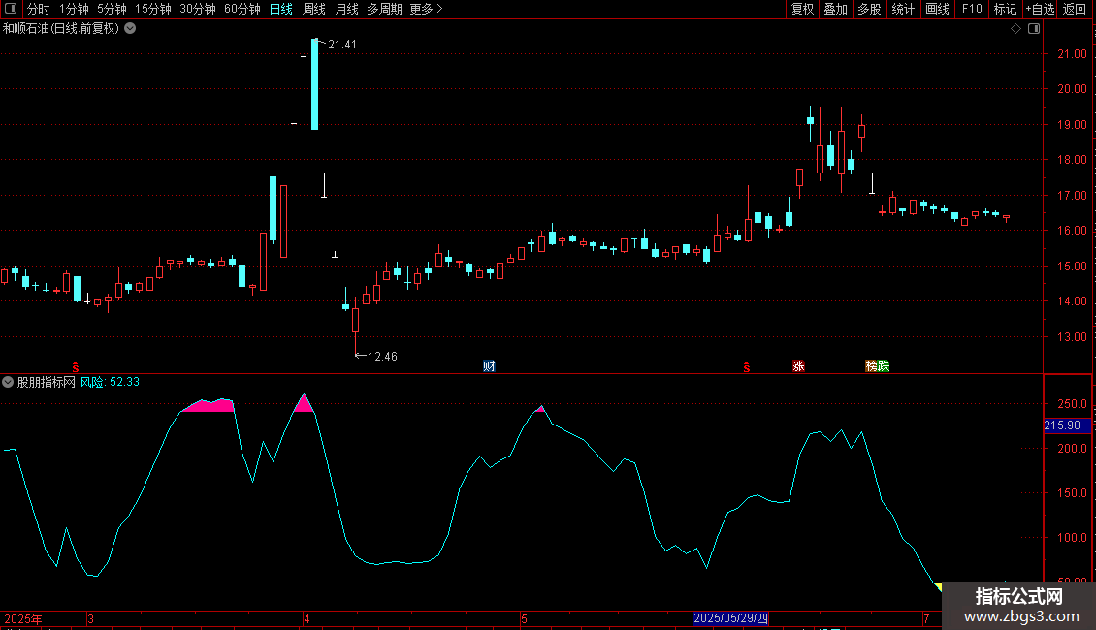Click the 涨 event marker
The width and height of the screenshot is (1096, 630).
point(798,366)
